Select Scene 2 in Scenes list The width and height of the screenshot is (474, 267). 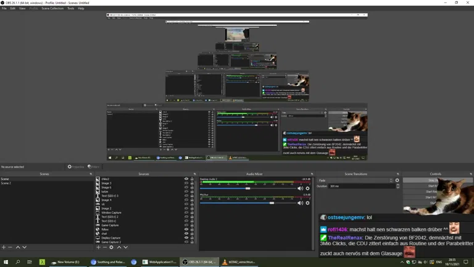click(6, 184)
